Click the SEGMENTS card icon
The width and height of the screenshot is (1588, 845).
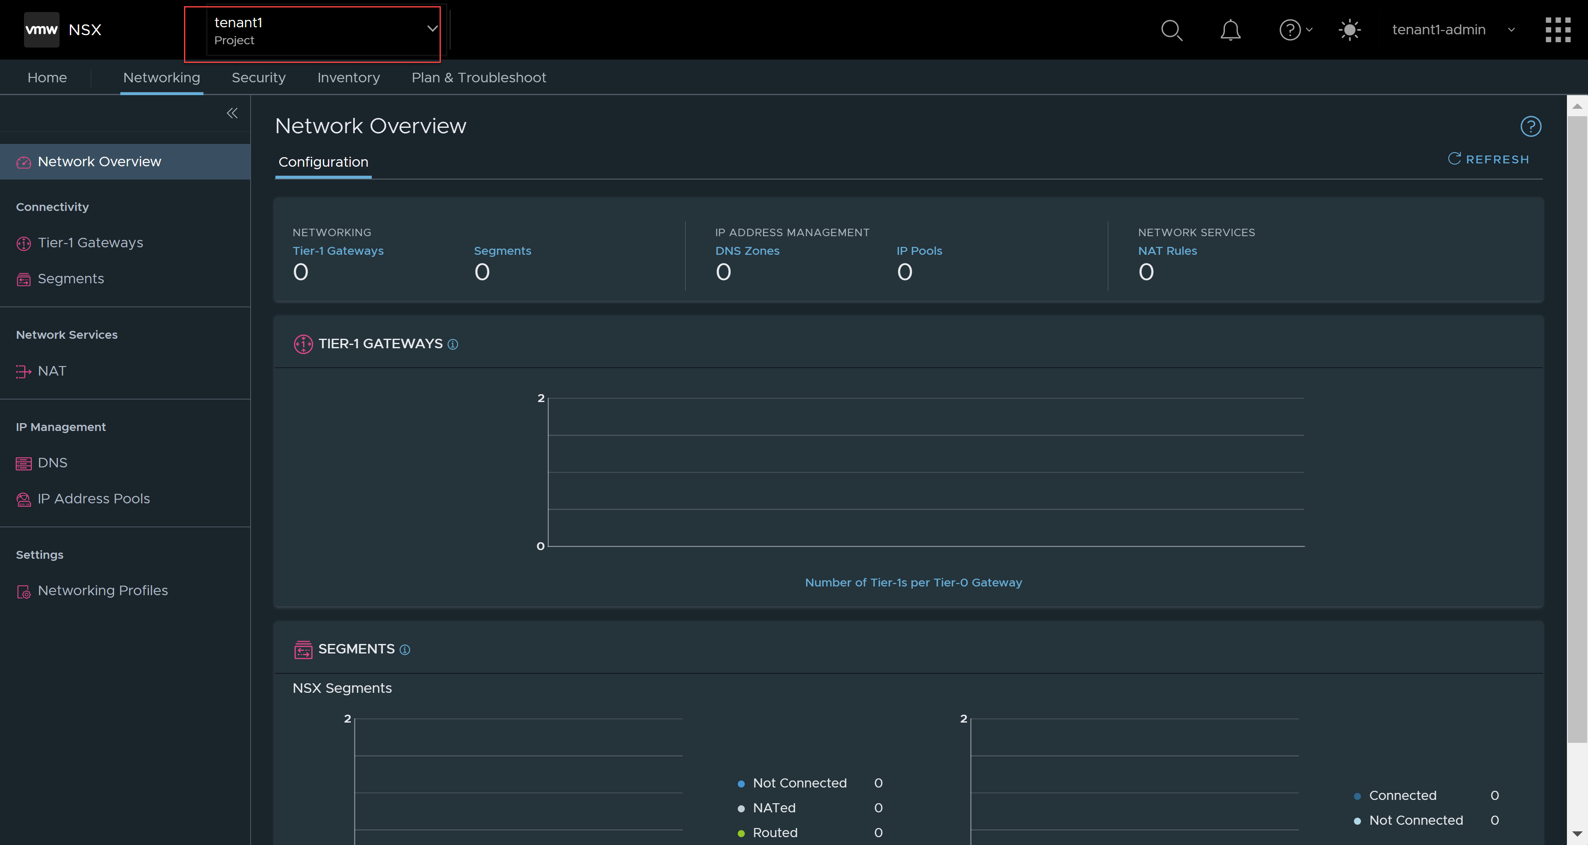[x=303, y=650]
